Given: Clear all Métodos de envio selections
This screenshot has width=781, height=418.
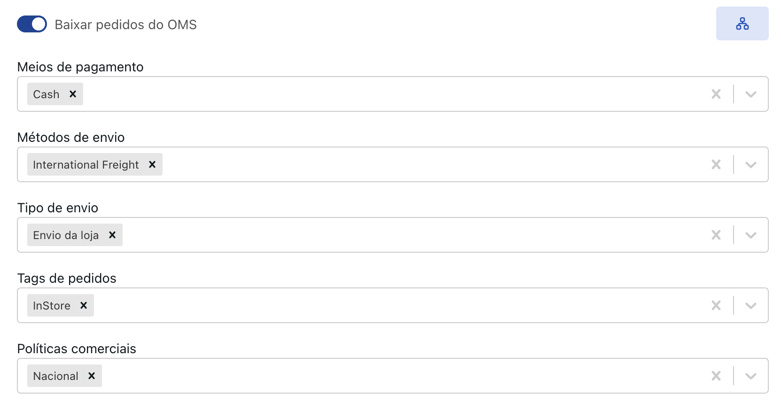Looking at the screenshot, I should (716, 164).
